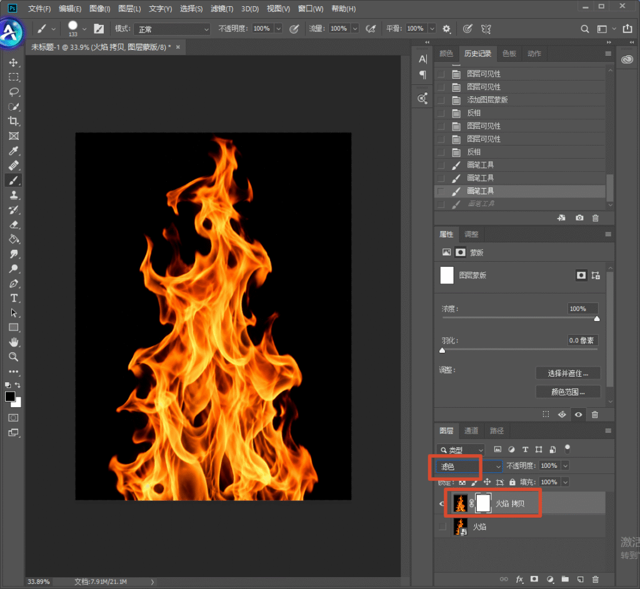Screen dimensions: 640x589
Task: Toggle pressure for opacity button
Action: (294, 29)
